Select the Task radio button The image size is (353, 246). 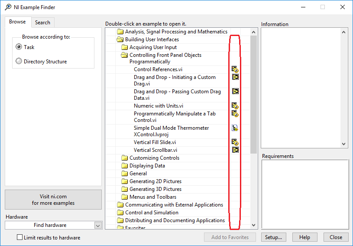19,47
